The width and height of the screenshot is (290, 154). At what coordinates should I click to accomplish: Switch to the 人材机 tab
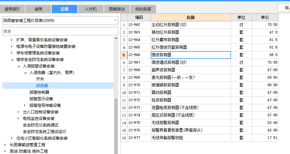click(91, 9)
